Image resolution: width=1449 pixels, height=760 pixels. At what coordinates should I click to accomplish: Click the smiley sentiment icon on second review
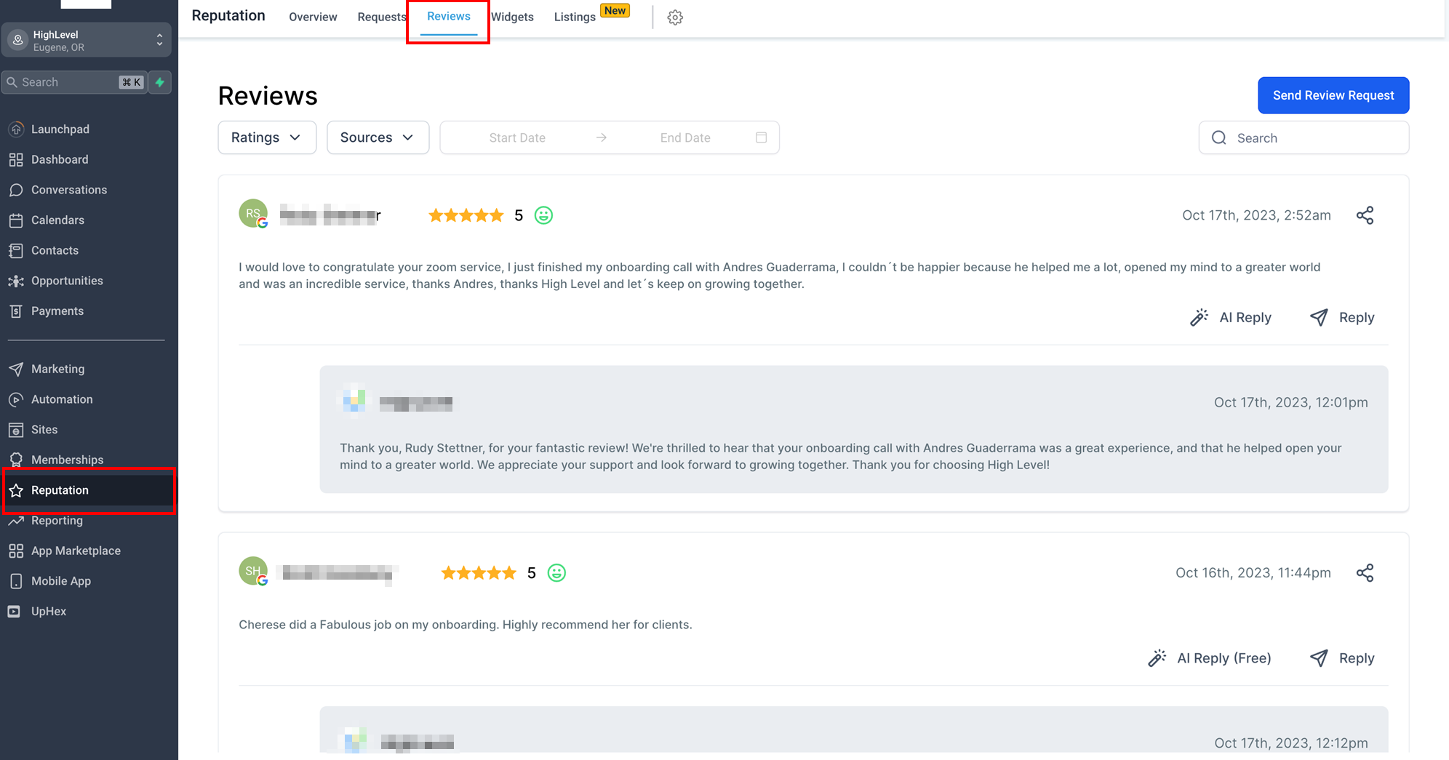pyautogui.click(x=556, y=573)
